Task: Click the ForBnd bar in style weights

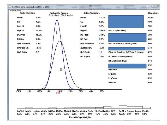Action: coord(107,107)
